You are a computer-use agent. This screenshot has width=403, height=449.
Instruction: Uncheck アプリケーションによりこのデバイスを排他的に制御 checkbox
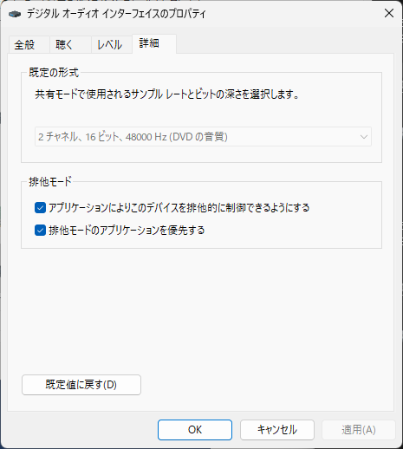(40, 207)
